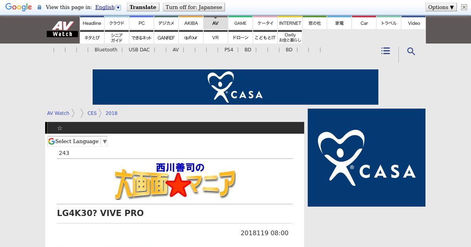471x247 pixels.
Task: Open the ドローン tab
Action: point(241,37)
